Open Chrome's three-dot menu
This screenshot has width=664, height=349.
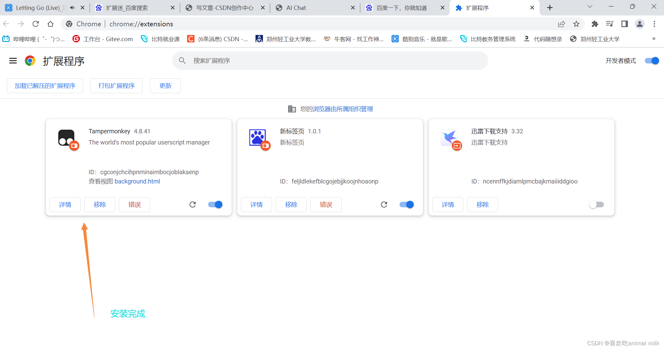(x=654, y=24)
